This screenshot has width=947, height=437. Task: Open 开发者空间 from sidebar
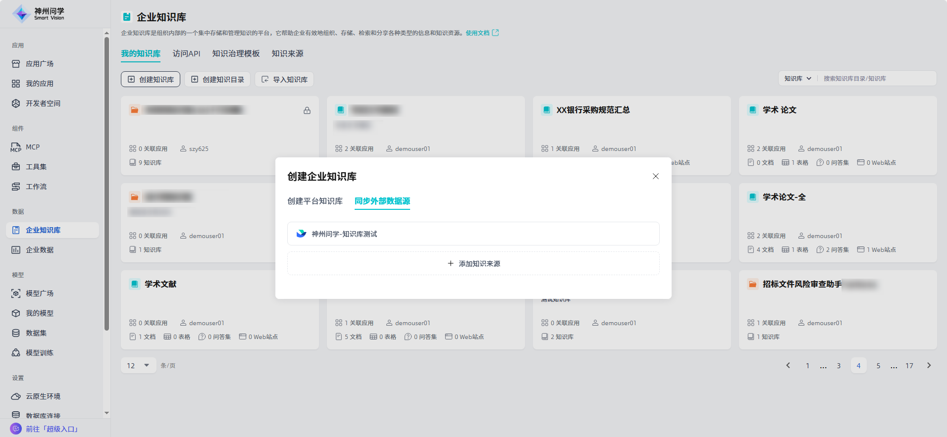click(43, 103)
